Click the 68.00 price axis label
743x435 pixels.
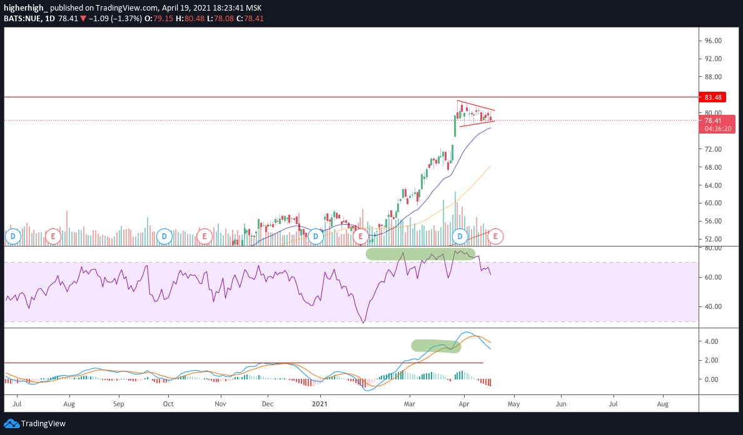tap(713, 167)
